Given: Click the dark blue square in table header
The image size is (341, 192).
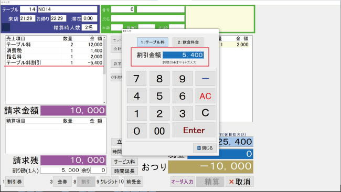Looking at the screenshot, I should tap(6, 27).
